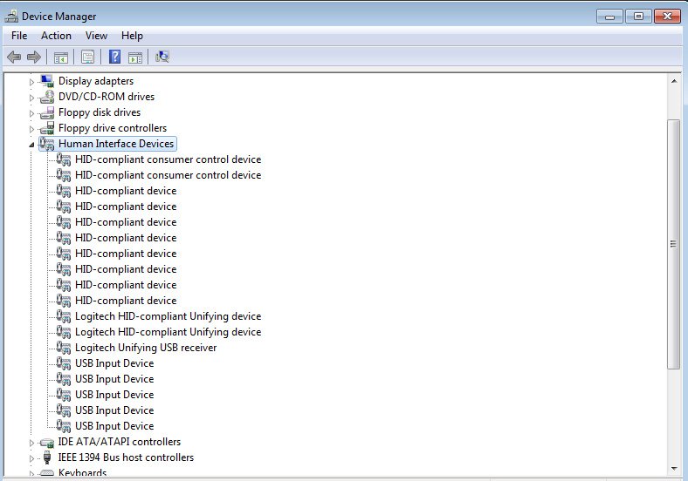Click the Human Interface Devices category icon
This screenshot has width=688, height=481.
[46, 144]
